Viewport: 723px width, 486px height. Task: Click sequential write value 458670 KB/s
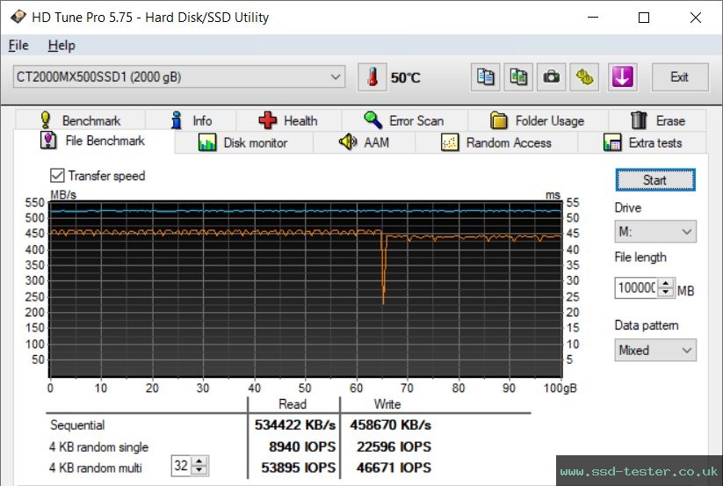[x=391, y=424]
